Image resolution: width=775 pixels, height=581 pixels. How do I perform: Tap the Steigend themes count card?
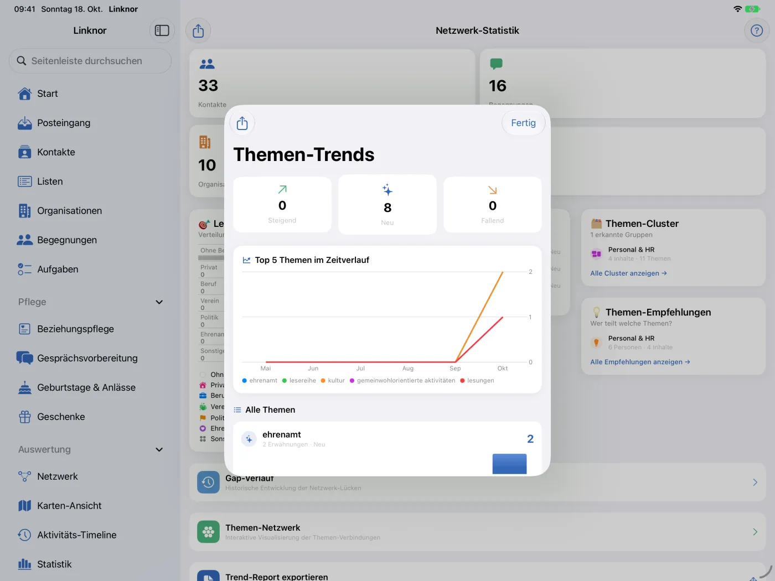click(282, 205)
